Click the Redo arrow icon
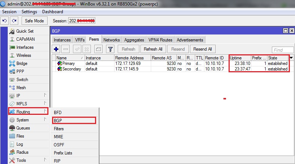295x164 pixels. click(14, 21)
